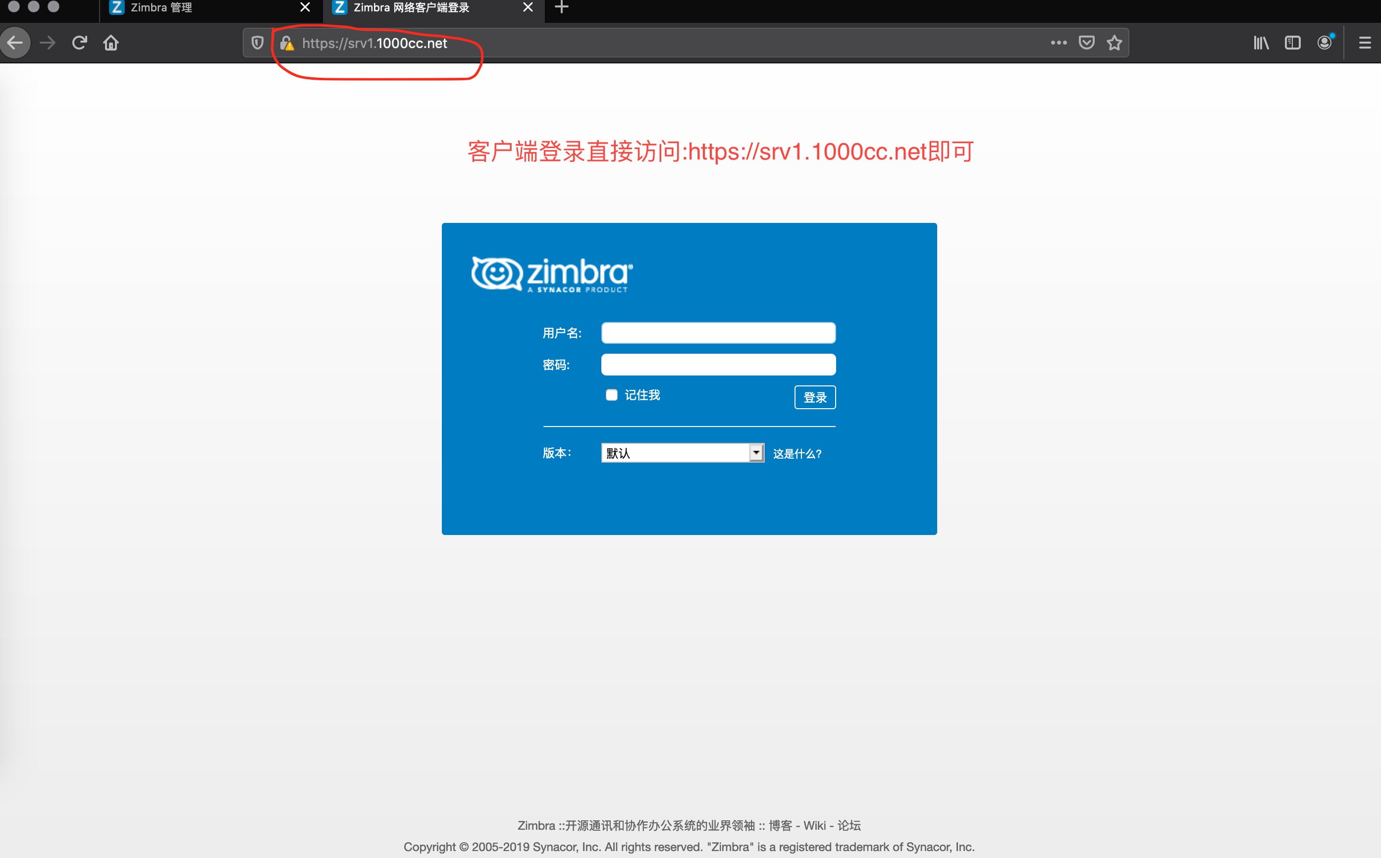This screenshot has width=1381, height=858.
Task: Close the Zimbra 网络客户端登录 tab
Action: pos(528,7)
